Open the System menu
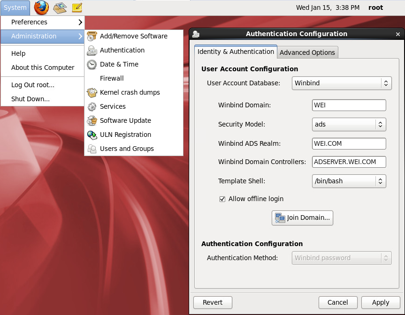Viewport: 405px width, 315px height. 15,8
